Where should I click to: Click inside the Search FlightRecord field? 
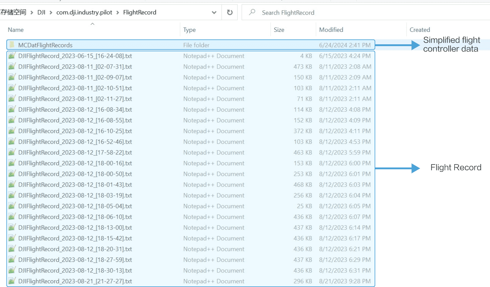pyautogui.click(x=304, y=12)
